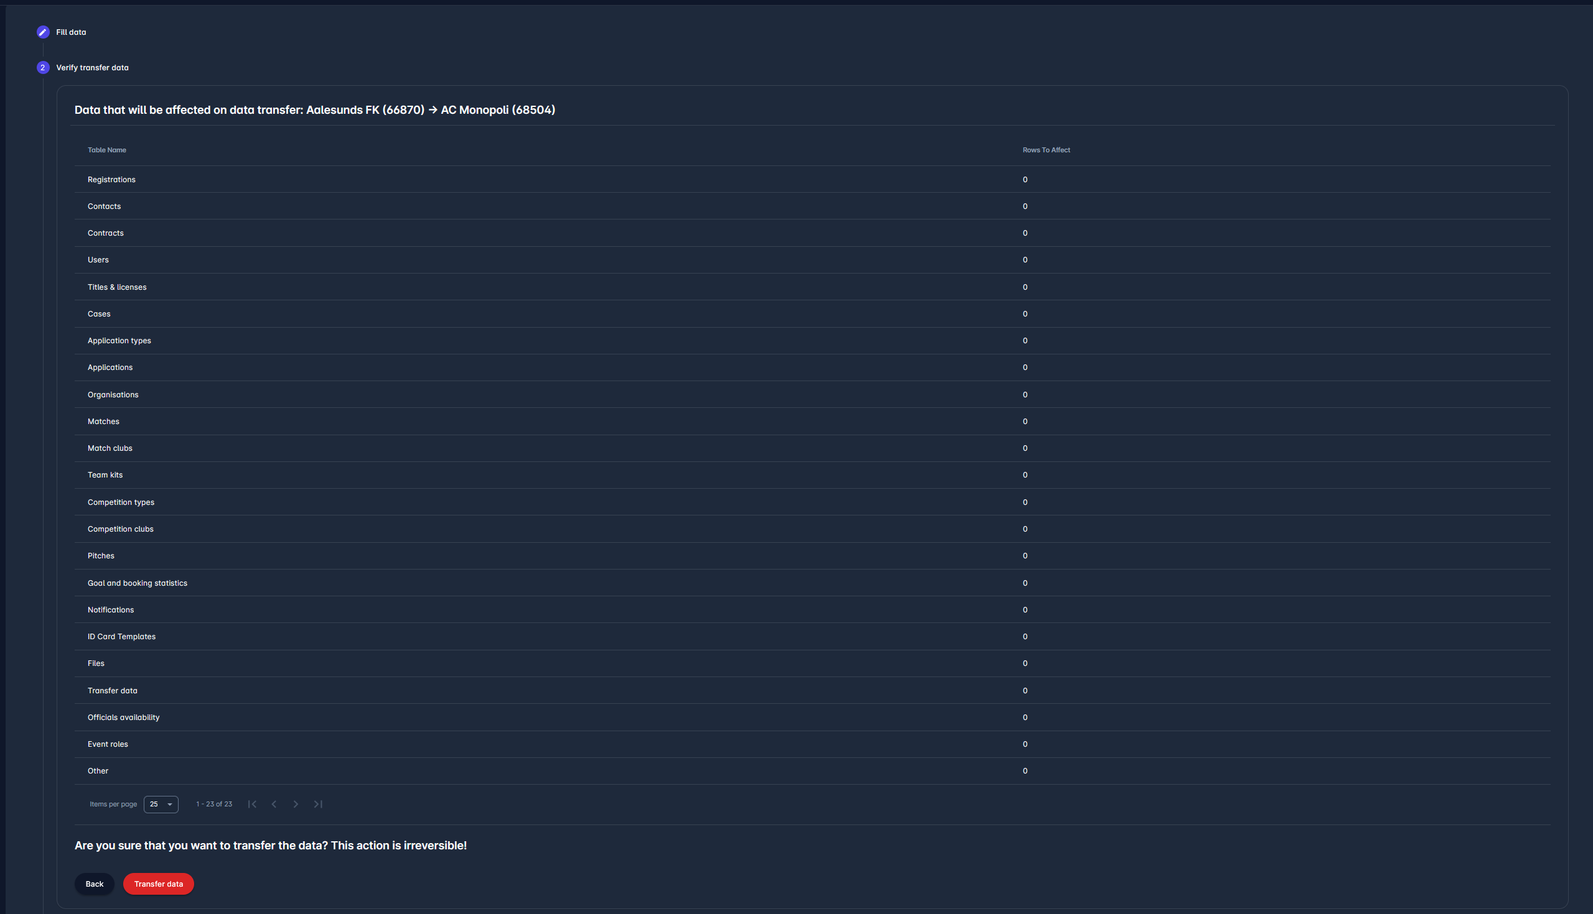Click the step 2 circle icon

coord(43,68)
